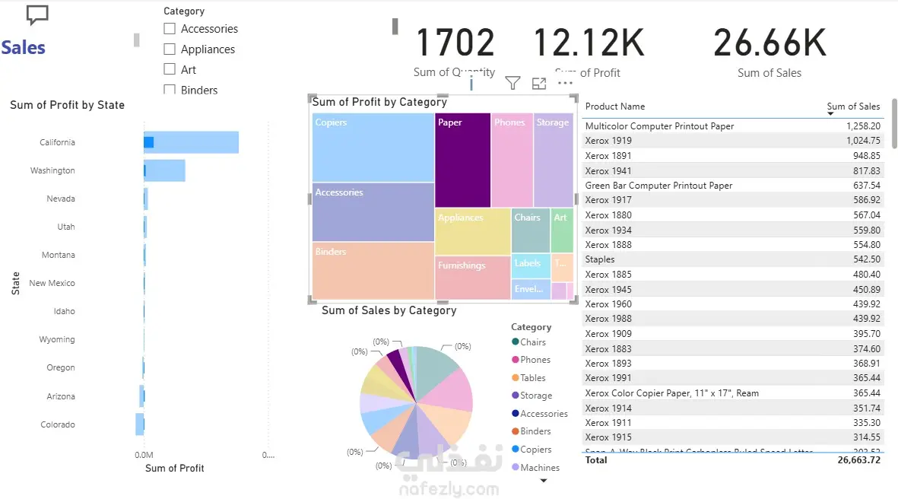Viewport: 898px width, 499px height.
Task: Click the product table vertical scrollbar
Action: click(x=894, y=123)
